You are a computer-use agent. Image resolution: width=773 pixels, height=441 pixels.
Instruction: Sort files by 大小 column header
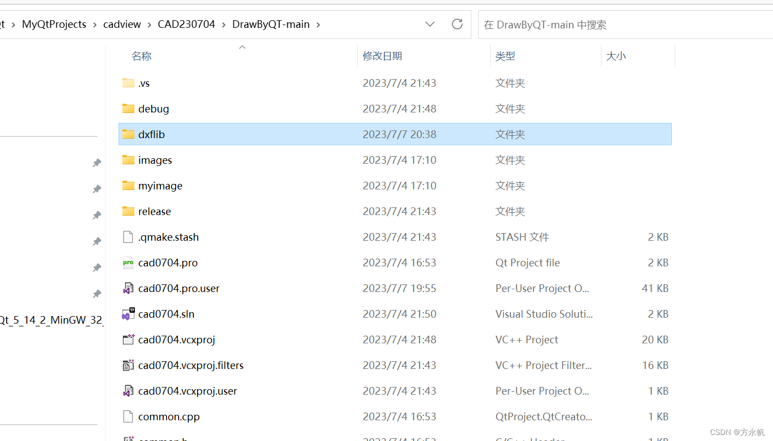[616, 56]
